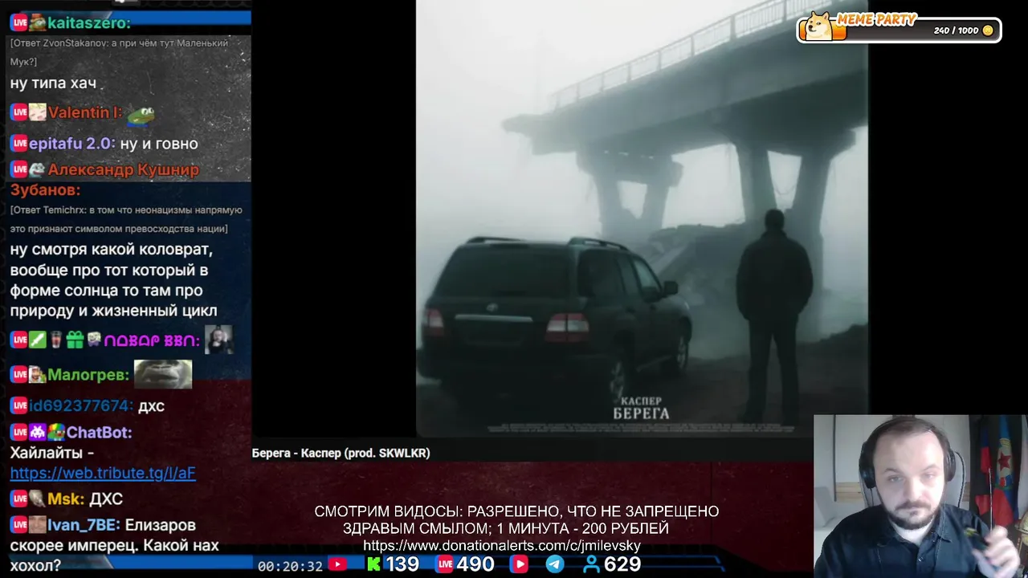Screen dimensions: 1028x578
Task: Click the LIVE badge beside epitafu 2.0
Action: (19, 144)
